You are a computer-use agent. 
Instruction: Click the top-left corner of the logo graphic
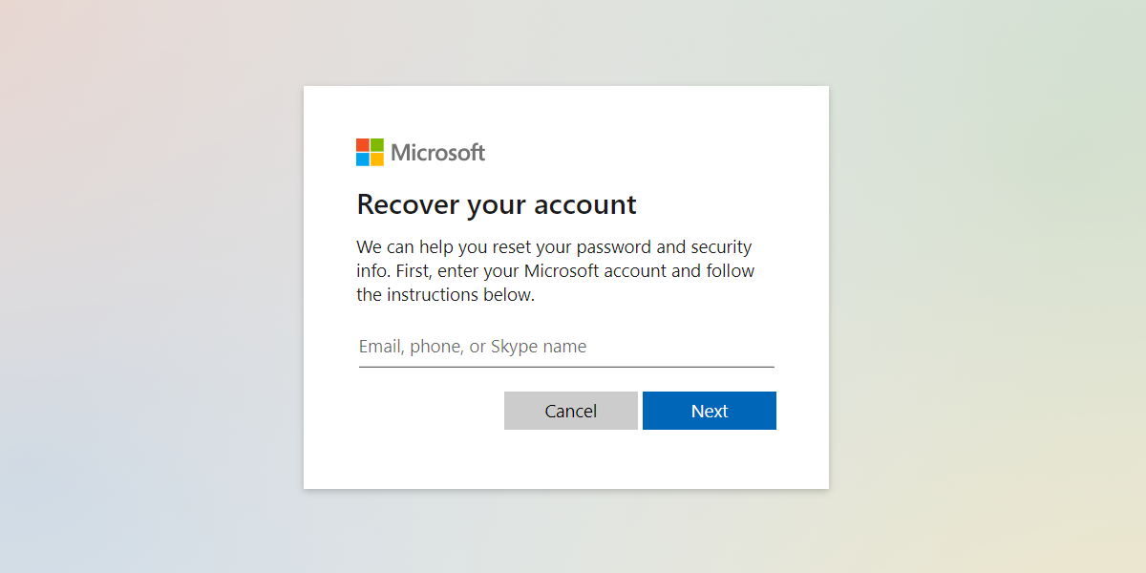(x=357, y=139)
